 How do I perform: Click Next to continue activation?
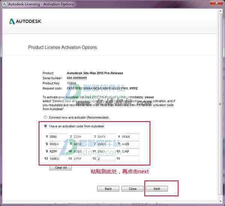pyautogui.click(x=157, y=189)
